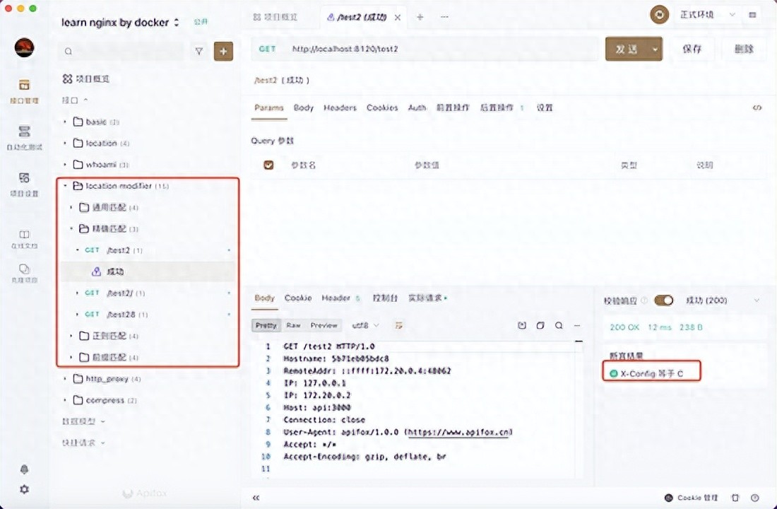The image size is (777, 509).
Task: Expand the 通用匹配 folder arrow
Action: click(x=71, y=207)
